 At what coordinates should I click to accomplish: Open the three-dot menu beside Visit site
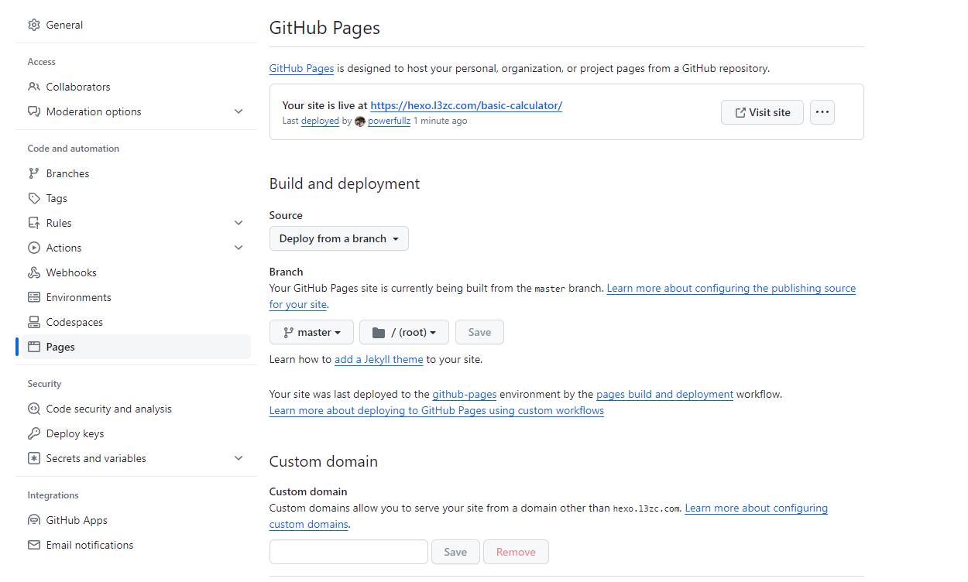click(x=822, y=112)
